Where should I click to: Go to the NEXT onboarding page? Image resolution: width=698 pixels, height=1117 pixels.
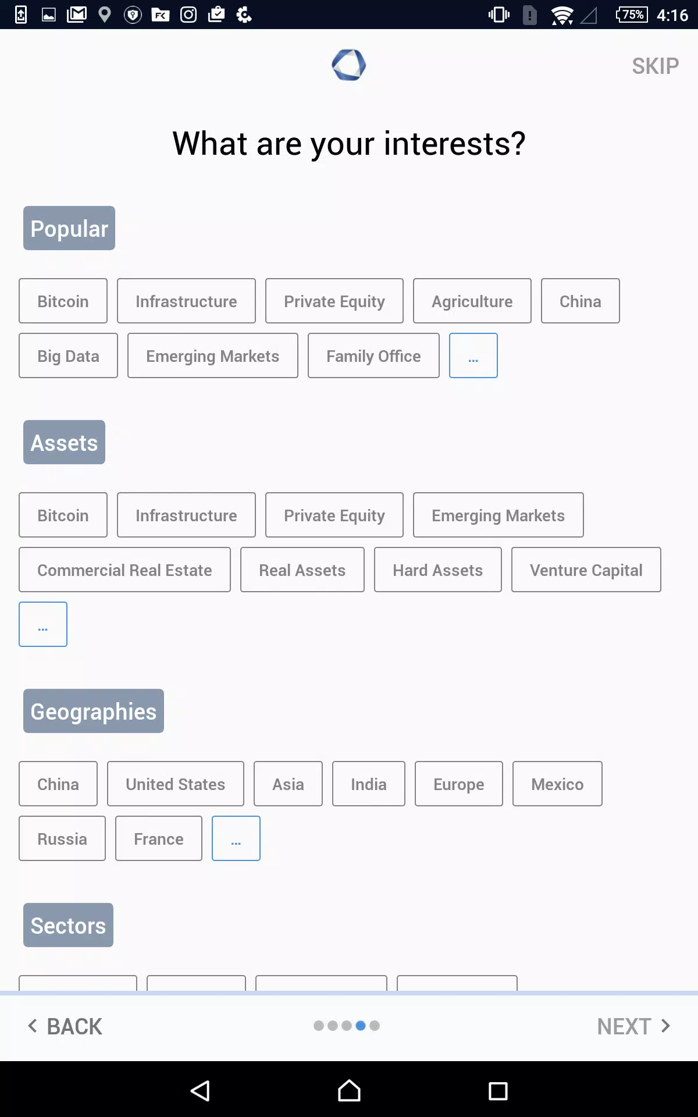click(634, 1026)
